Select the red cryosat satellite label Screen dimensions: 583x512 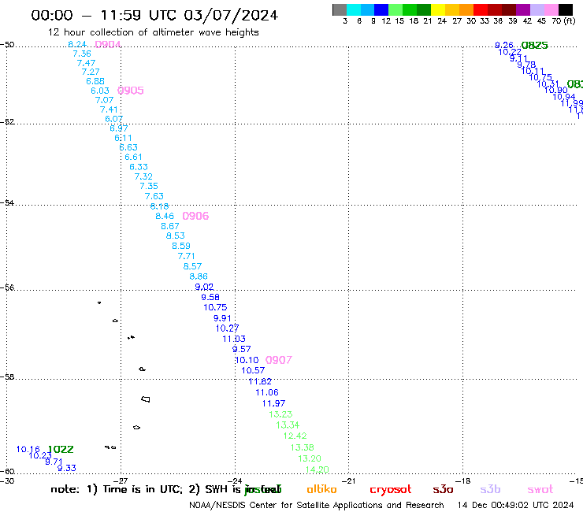point(391,490)
